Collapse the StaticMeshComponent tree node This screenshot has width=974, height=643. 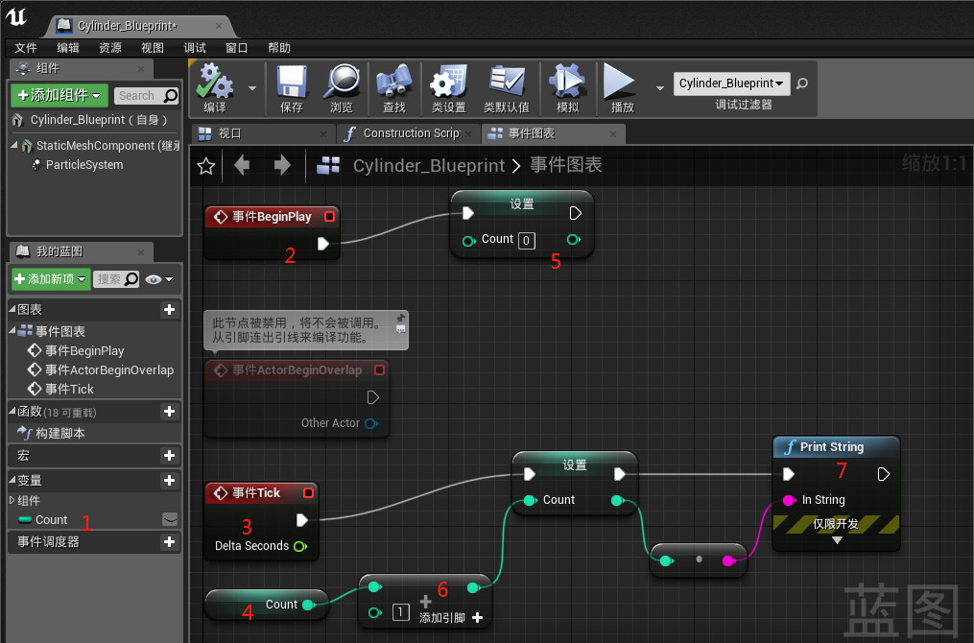[14, 145]
